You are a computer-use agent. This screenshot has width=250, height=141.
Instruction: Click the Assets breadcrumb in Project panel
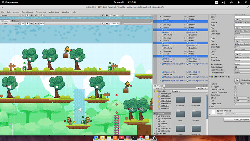[x=175, y=91]
